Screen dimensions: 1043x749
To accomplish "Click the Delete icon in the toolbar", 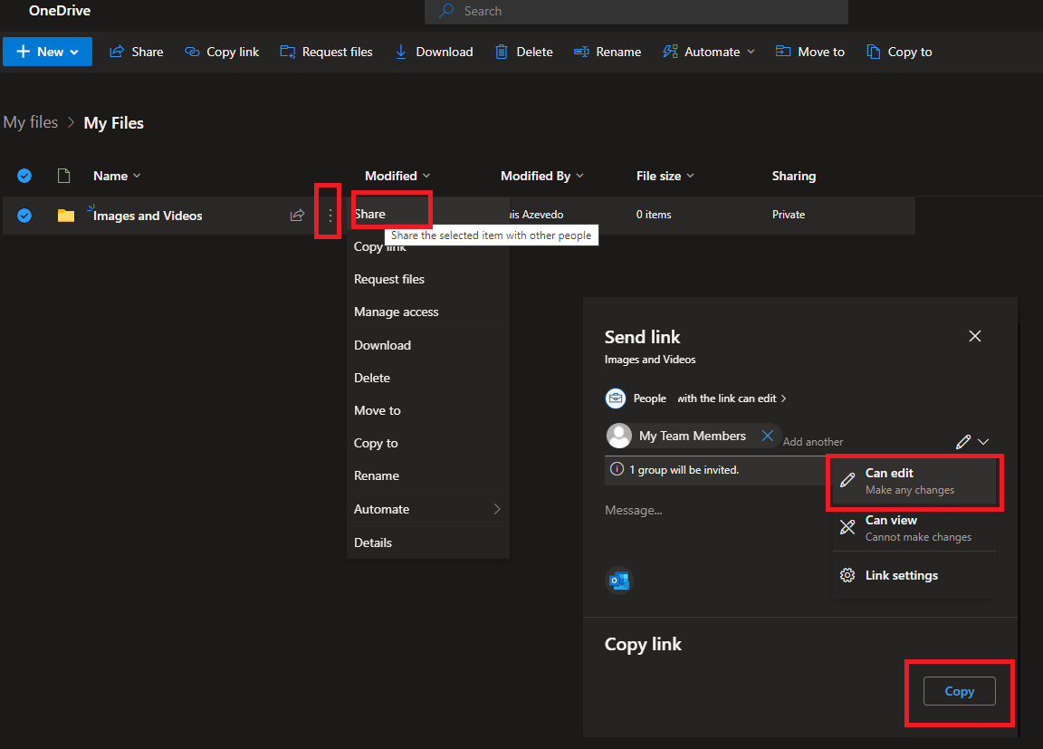I will [501, 52].
